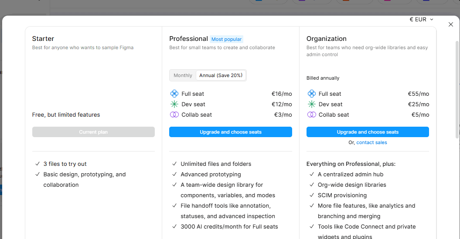Viewport: 460px width, 239px height.
Task: Click the Dev seat icon under Professional
Action: (x=174, y=104)
